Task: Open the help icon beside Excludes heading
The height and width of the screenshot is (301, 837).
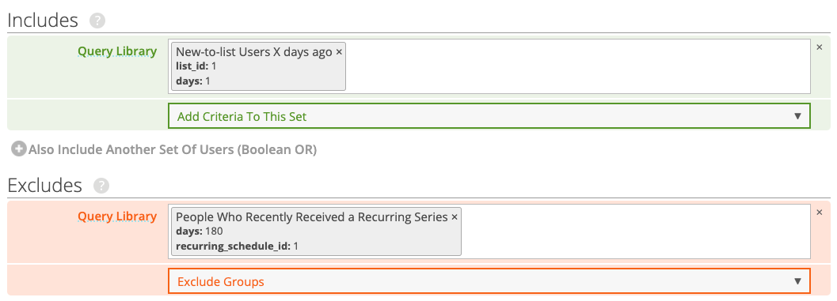Action: (101, 186)
